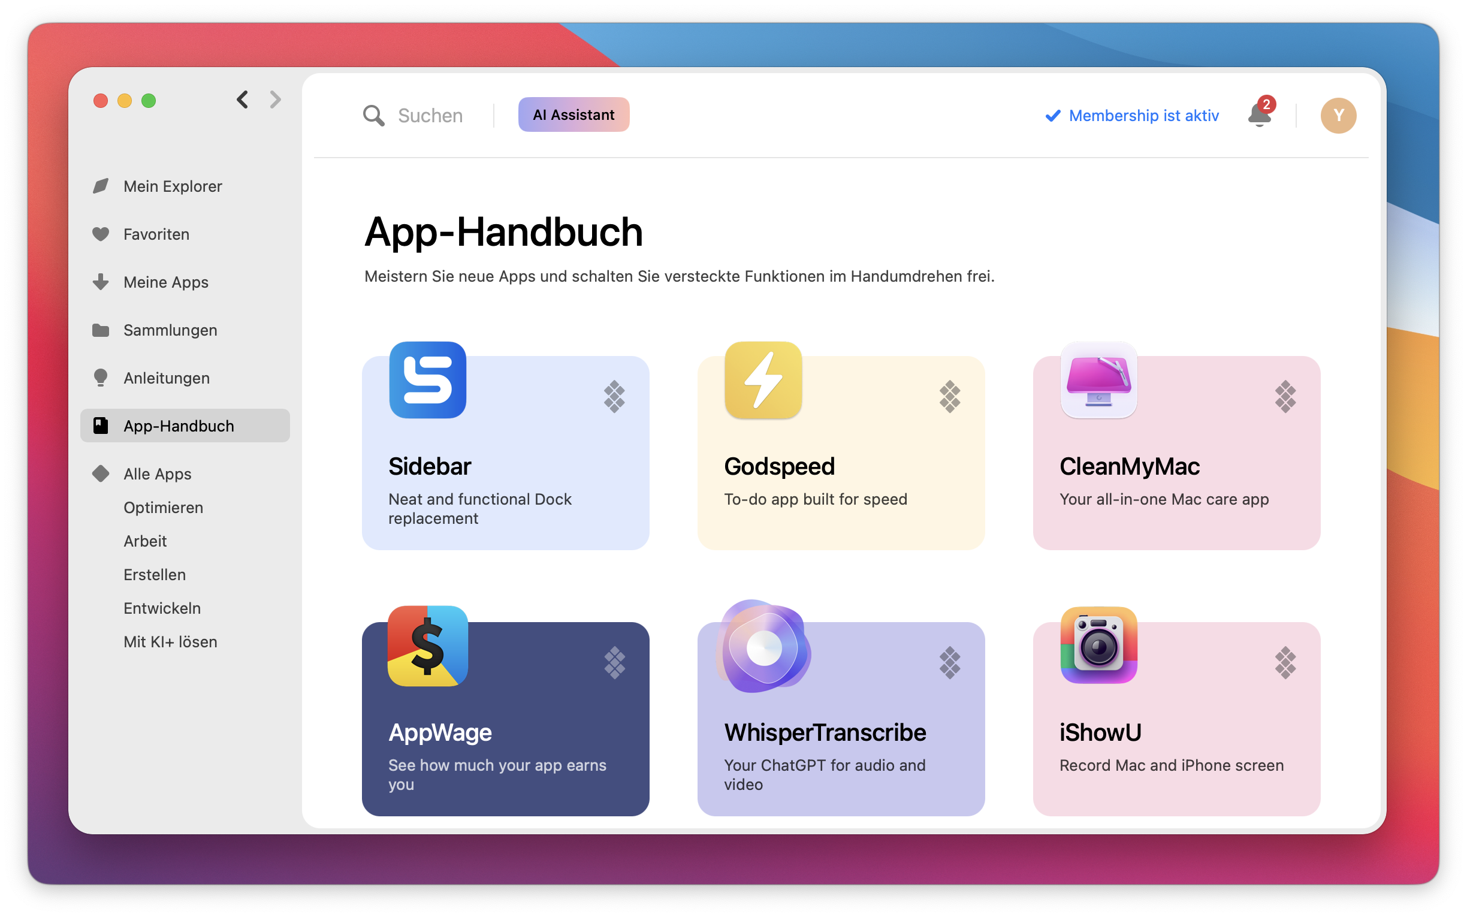Go back with the left chevron
This screenshot has height=917, width=1467.
[243, 99]
